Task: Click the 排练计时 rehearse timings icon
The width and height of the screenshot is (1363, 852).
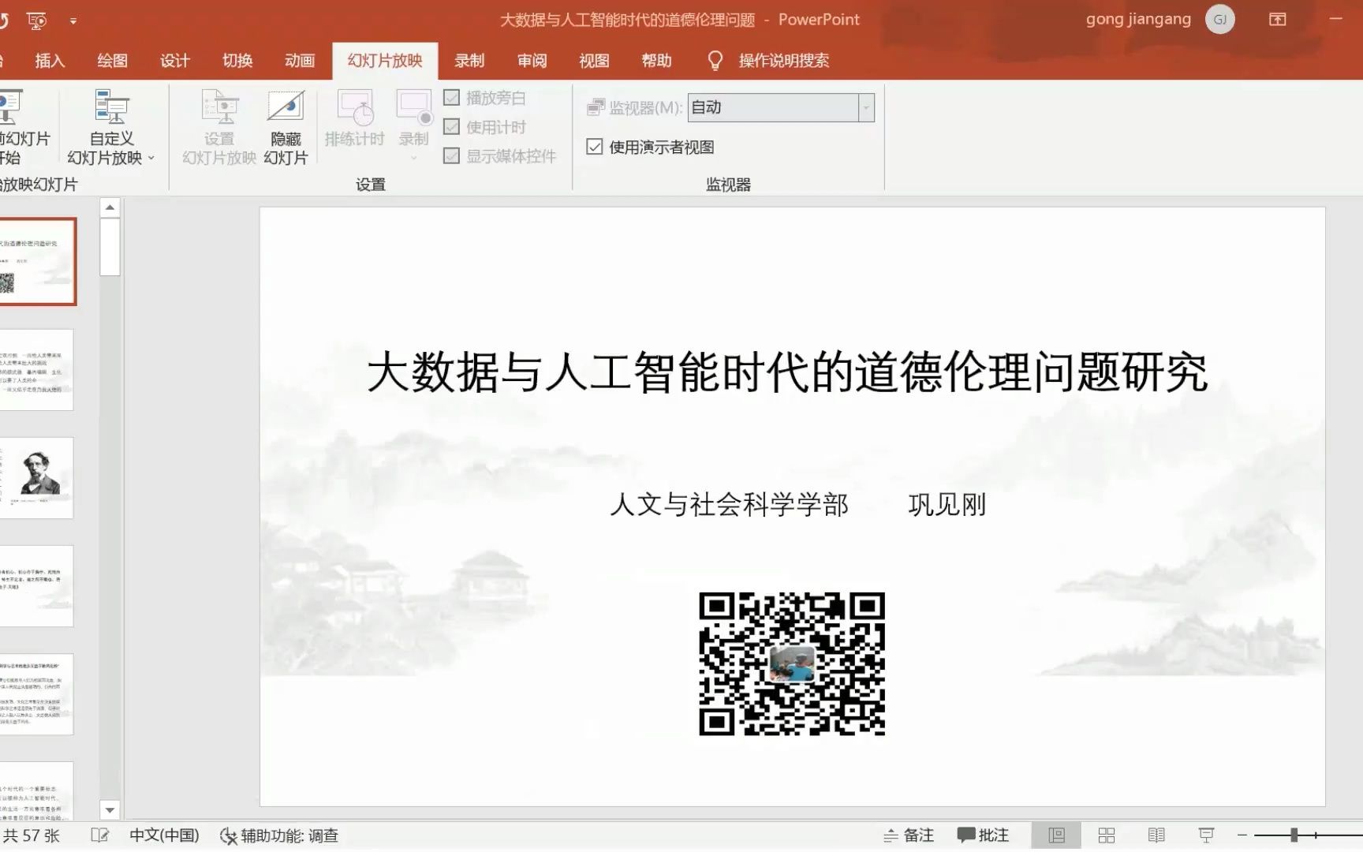Action: [355, 107]
